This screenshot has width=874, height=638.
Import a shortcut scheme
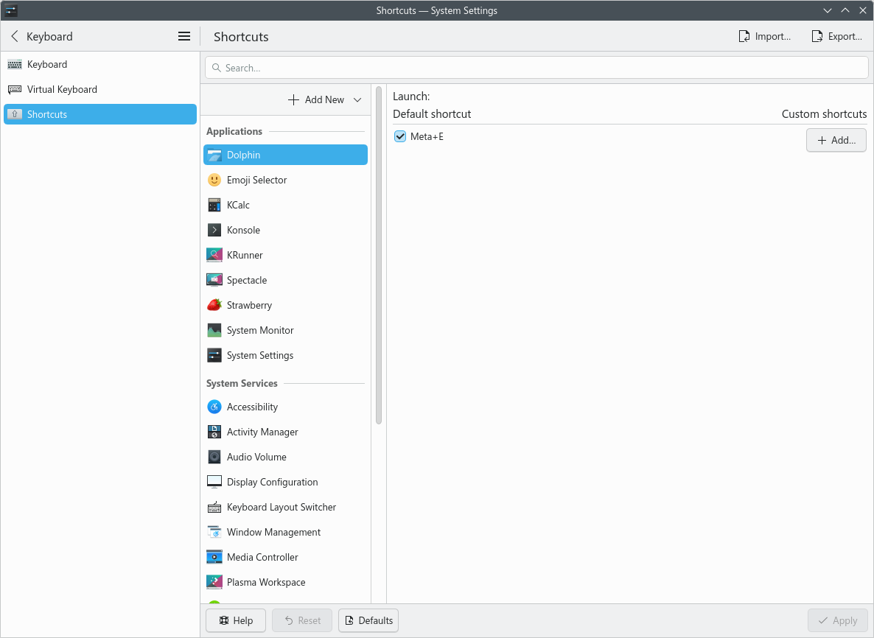click(x=765, y=36)
